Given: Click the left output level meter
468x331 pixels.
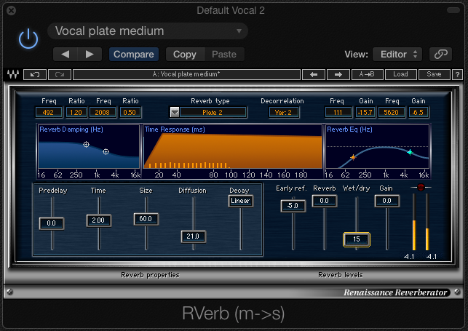Looking at the screenshot, I should tap(414, 222).
